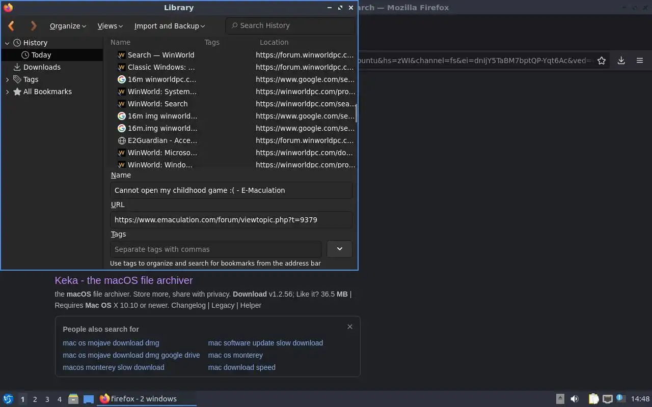Collapse the History tree node
Viewport: 652px width, 407px height.
pyautogui.click(x=7, y=43)
